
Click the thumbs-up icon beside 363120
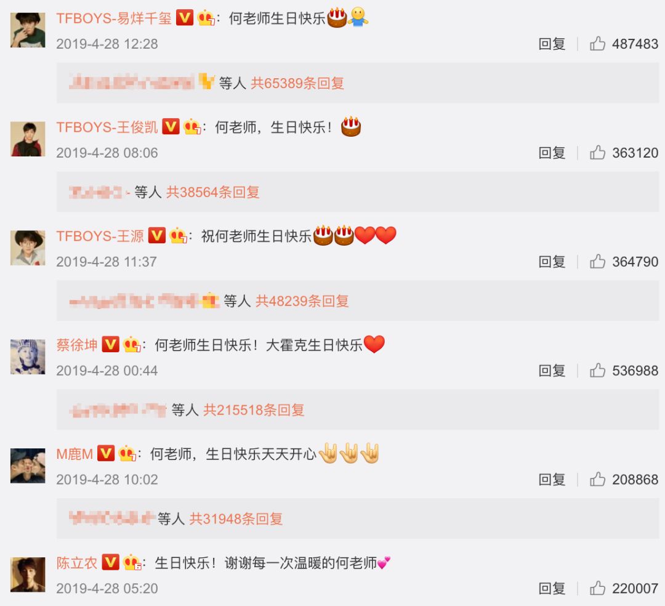coord(597,152)
